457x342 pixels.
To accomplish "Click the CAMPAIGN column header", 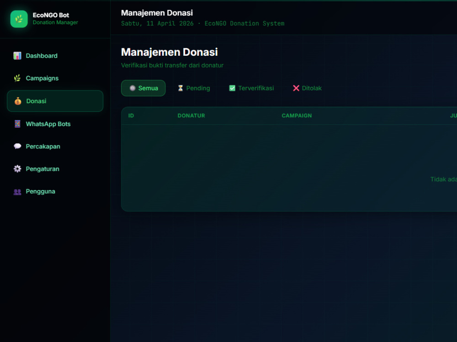I will tap(297, 116).
